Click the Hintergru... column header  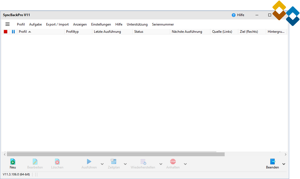point(276,32)
